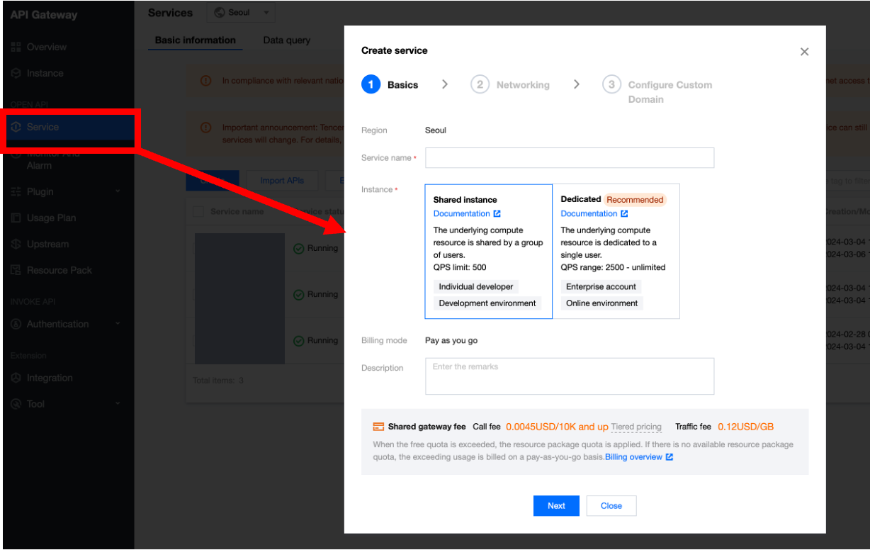Viewport: 870px width, 550px height.
Task: Click the Individual developer tag
Action: click(475, 286)
